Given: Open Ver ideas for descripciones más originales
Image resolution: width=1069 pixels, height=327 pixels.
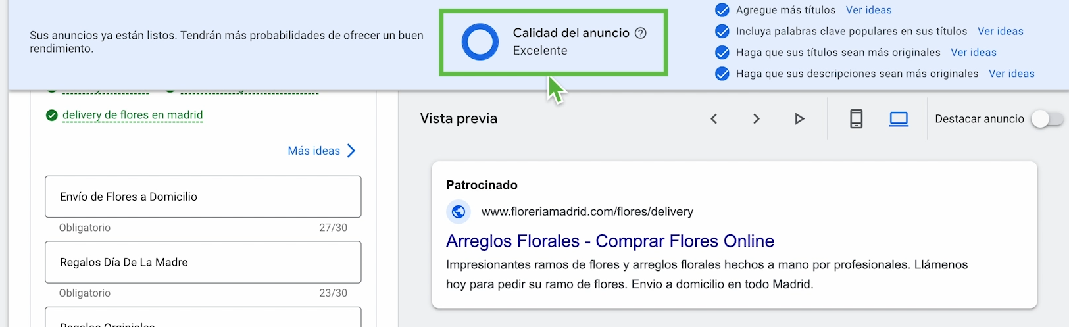Looking at the screenshot, I should coord(1011,74).
